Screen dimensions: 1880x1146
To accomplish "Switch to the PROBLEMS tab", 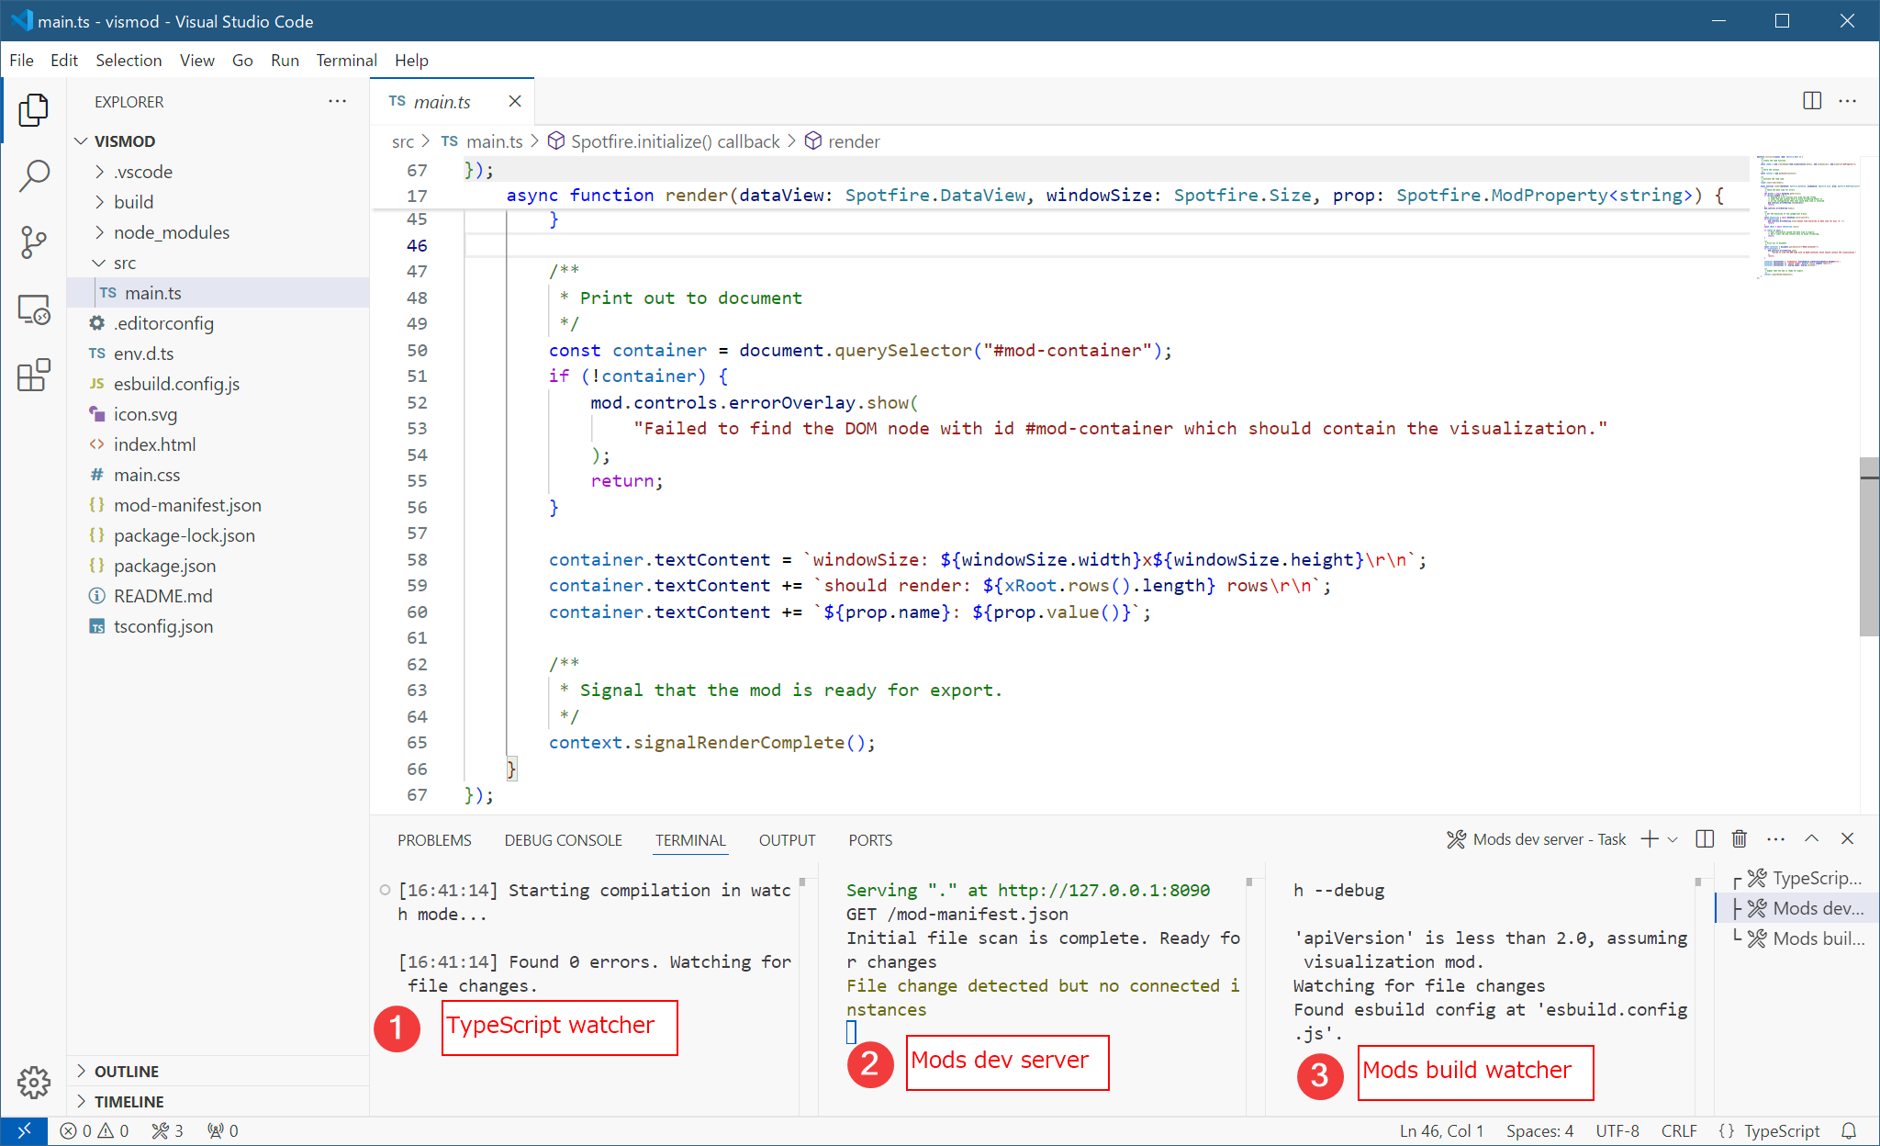I will pyautogui.click(x=434, y=840).
